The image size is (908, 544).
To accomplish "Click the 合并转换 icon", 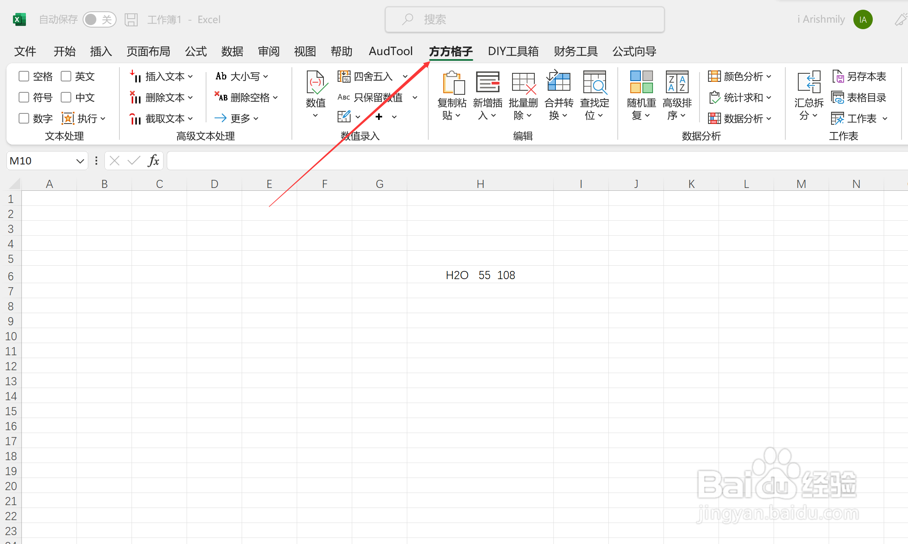I will [559, 83].
